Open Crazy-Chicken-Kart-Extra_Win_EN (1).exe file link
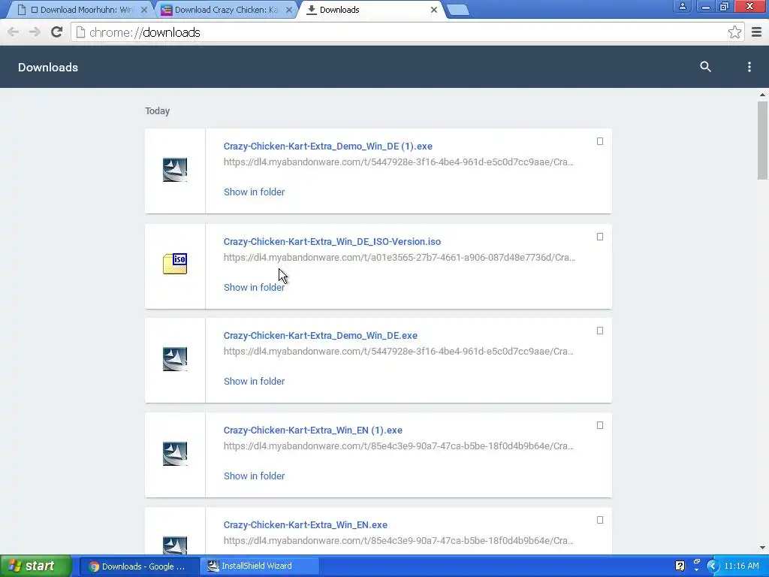 click(x=313, y=430)
